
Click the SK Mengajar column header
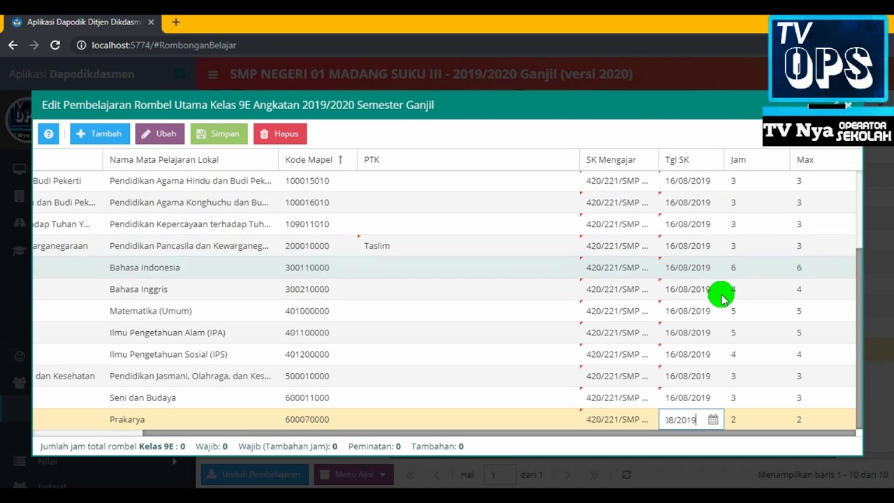click(618, 160)
